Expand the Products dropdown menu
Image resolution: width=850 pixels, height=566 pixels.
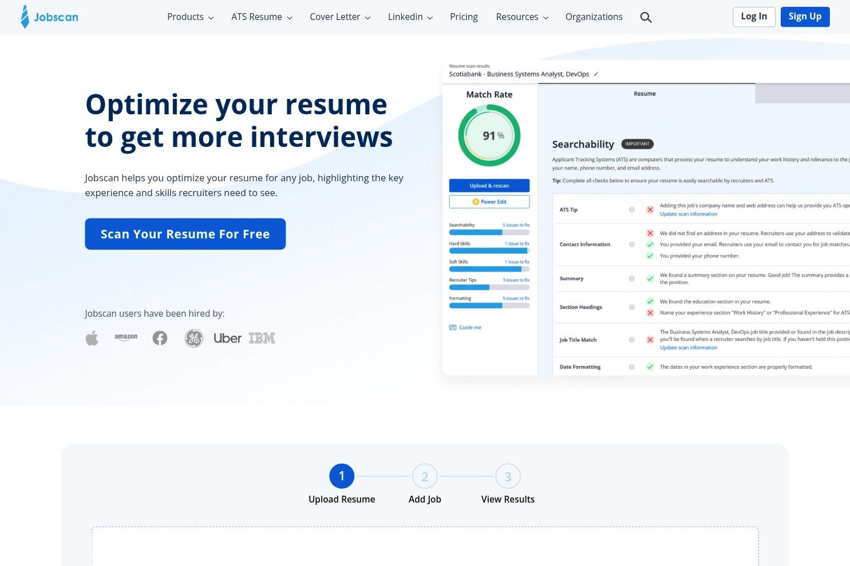191,17
